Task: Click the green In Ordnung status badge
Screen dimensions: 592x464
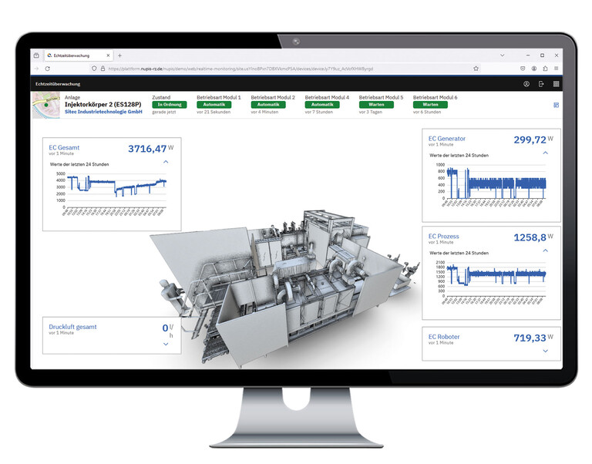Action: coord(169,105)
